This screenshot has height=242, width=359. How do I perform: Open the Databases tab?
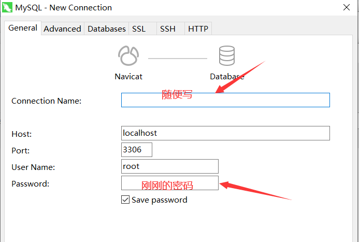click(x=107, y=29)
